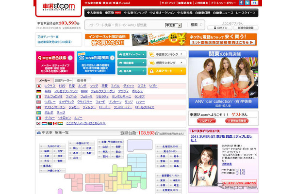Open the Twitter icon in header
The height and width of the screenshot is (194, 296).
(x=247, y=2)
